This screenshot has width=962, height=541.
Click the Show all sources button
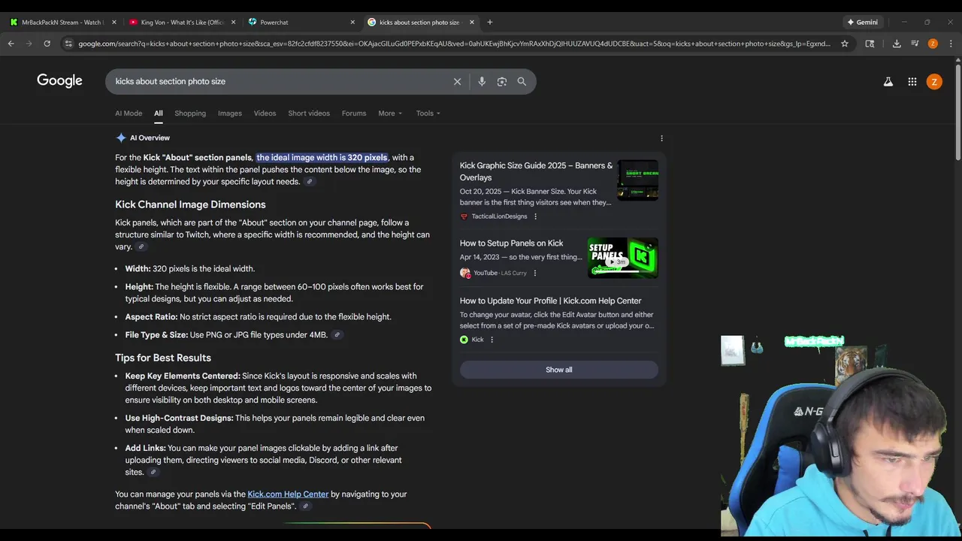coord(558,370)
